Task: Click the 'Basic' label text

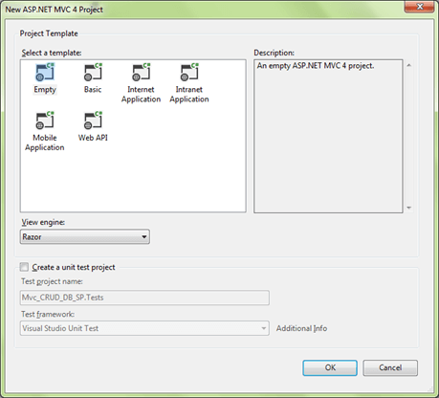Action: point(93,90)
